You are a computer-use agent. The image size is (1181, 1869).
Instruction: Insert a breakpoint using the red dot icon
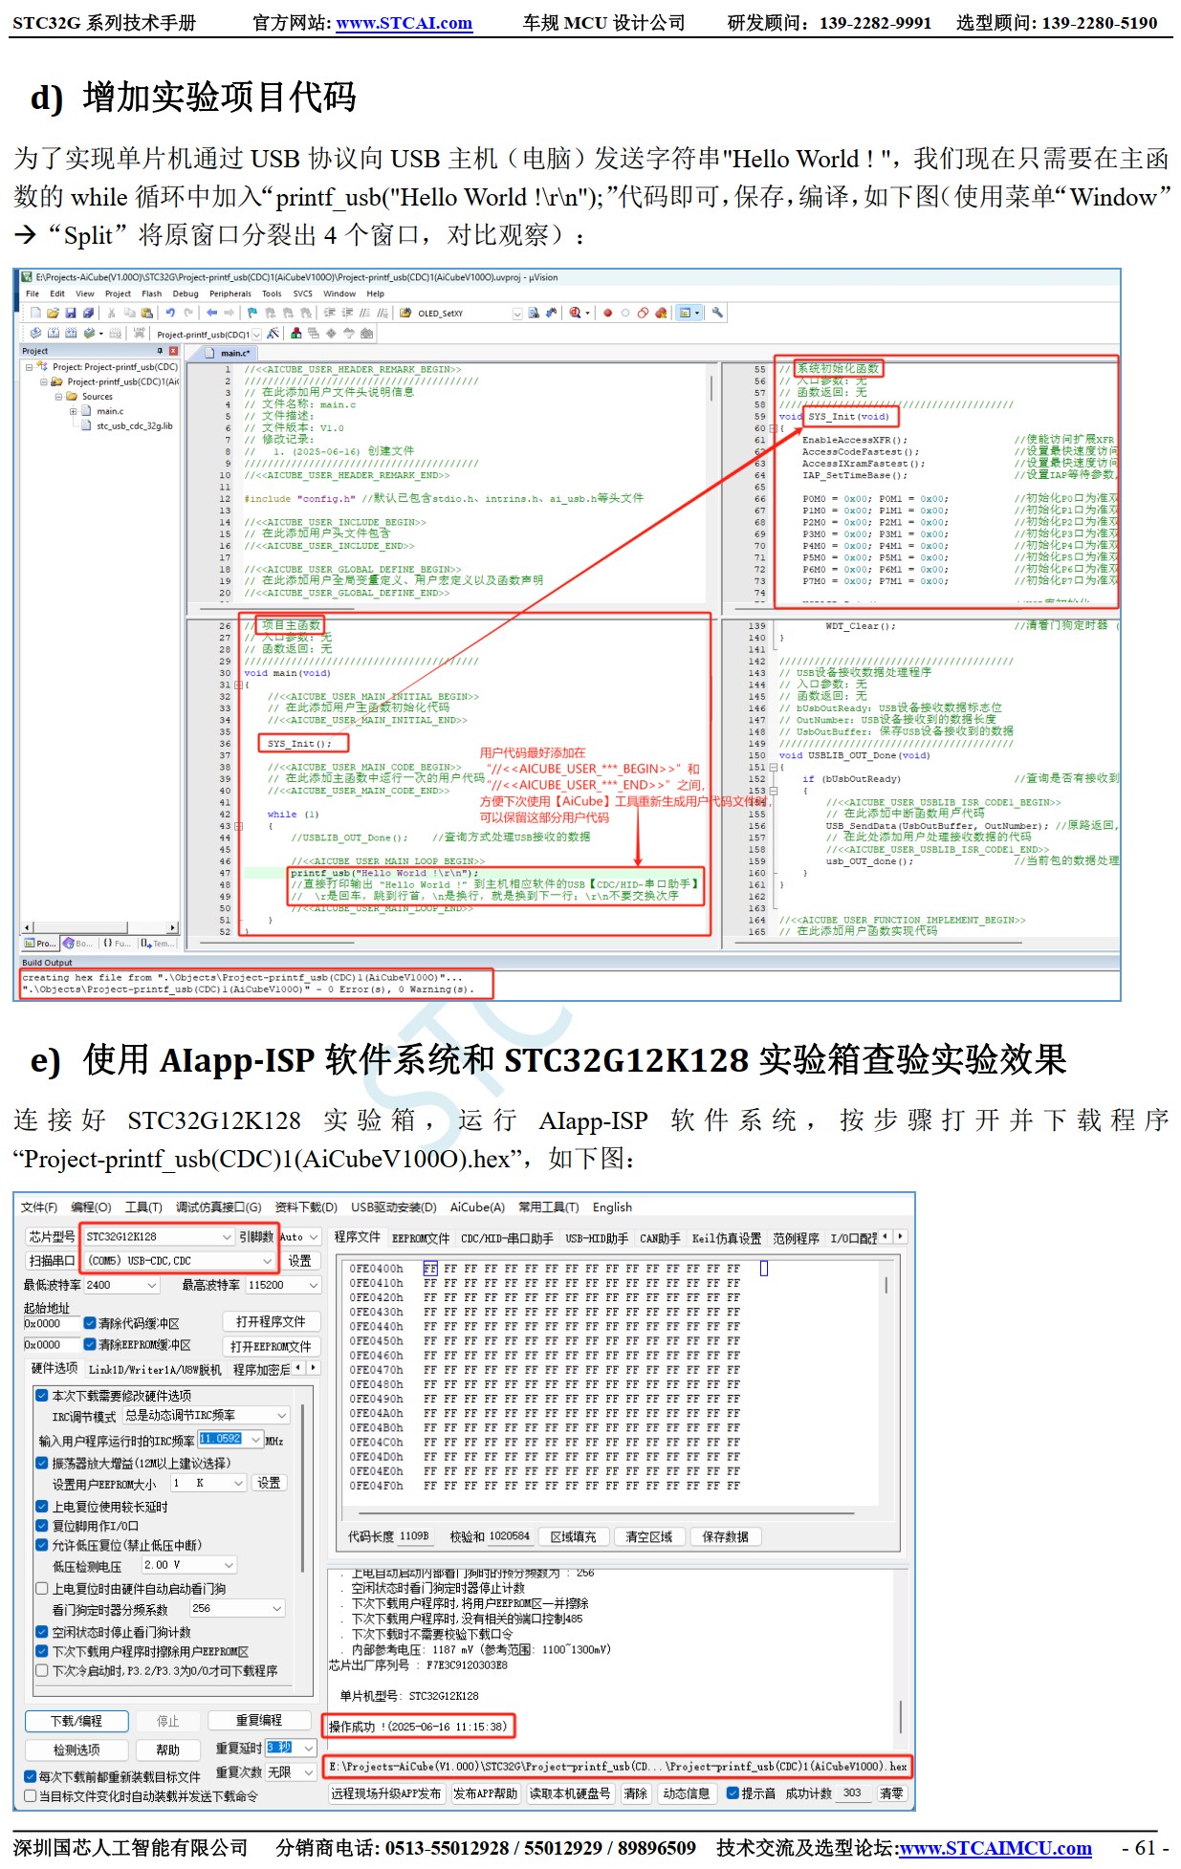[607, 313]
